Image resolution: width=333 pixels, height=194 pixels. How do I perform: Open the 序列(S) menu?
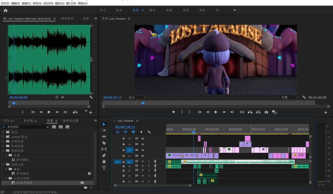coord(37,3)
